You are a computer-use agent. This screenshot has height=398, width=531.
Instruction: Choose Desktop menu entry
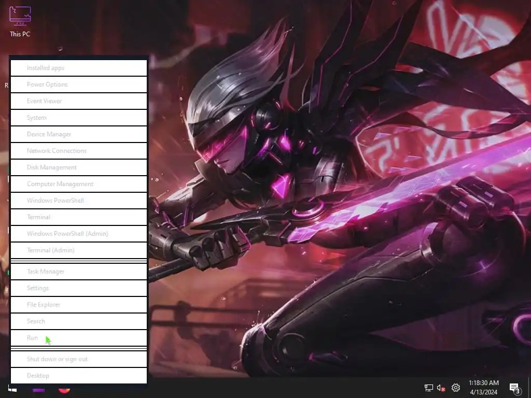79,376
